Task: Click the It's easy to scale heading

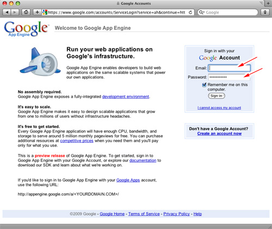Action: 34,107
